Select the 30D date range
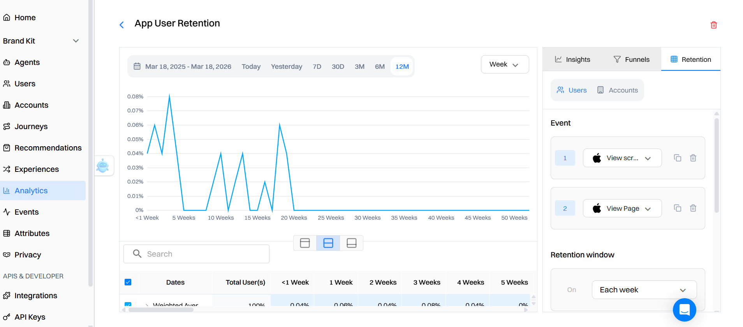Screen dimensions: 743x327 pos(338,66)
